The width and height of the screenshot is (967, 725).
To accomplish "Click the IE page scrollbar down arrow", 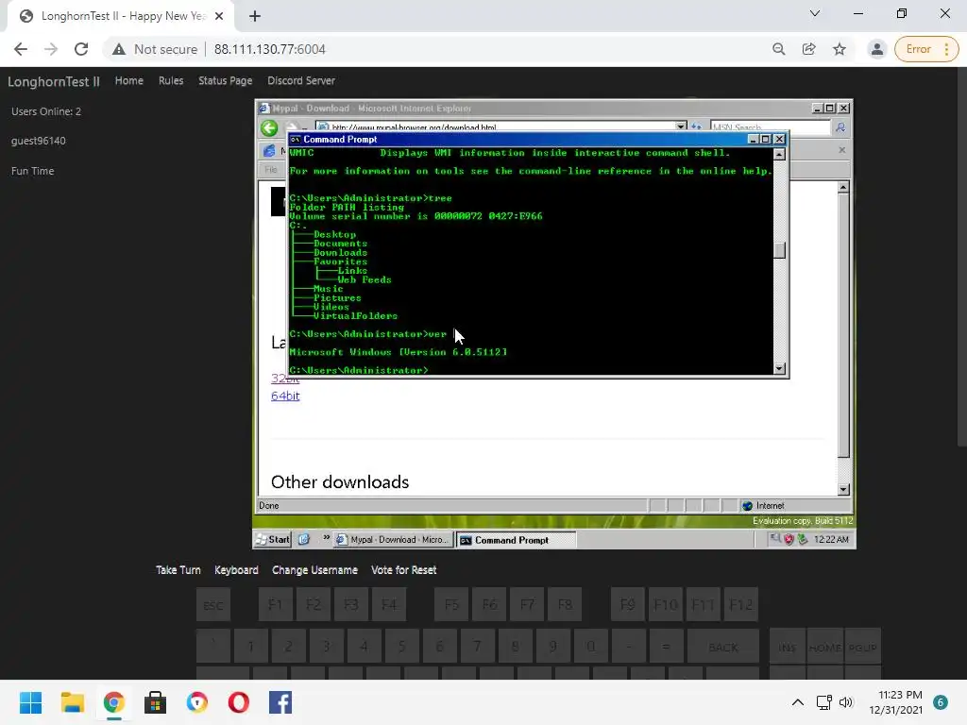I will [843, 490].
